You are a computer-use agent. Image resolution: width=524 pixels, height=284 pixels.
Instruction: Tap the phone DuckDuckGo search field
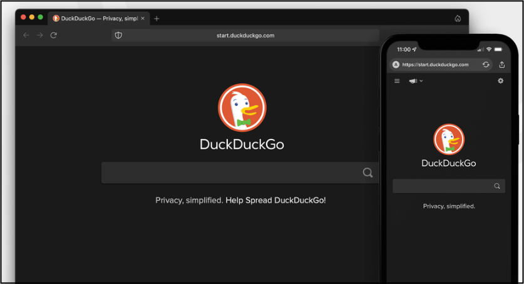(449, 186)
